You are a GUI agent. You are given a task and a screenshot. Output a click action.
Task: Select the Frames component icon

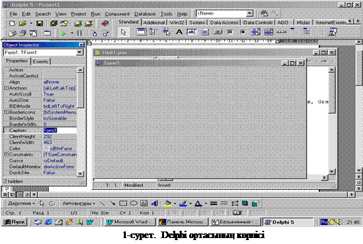(x=141, y=32)
